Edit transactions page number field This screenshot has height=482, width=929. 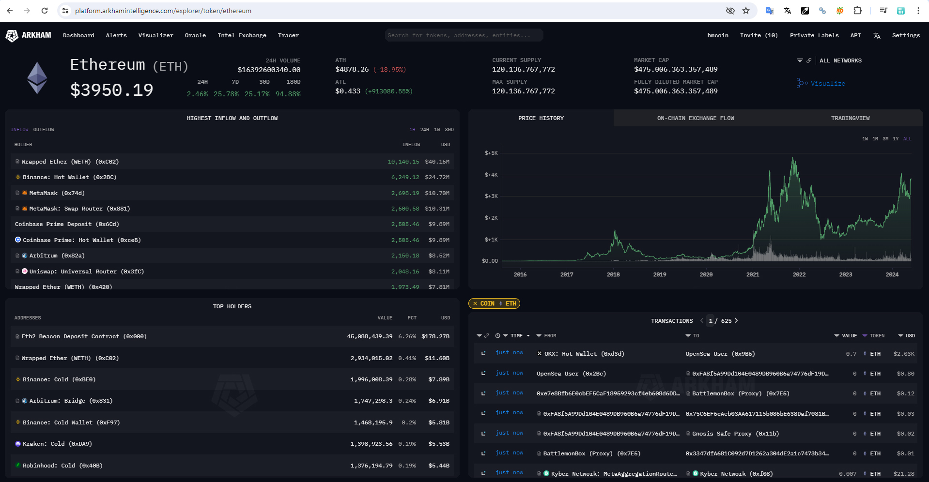(x=711, y=321)
